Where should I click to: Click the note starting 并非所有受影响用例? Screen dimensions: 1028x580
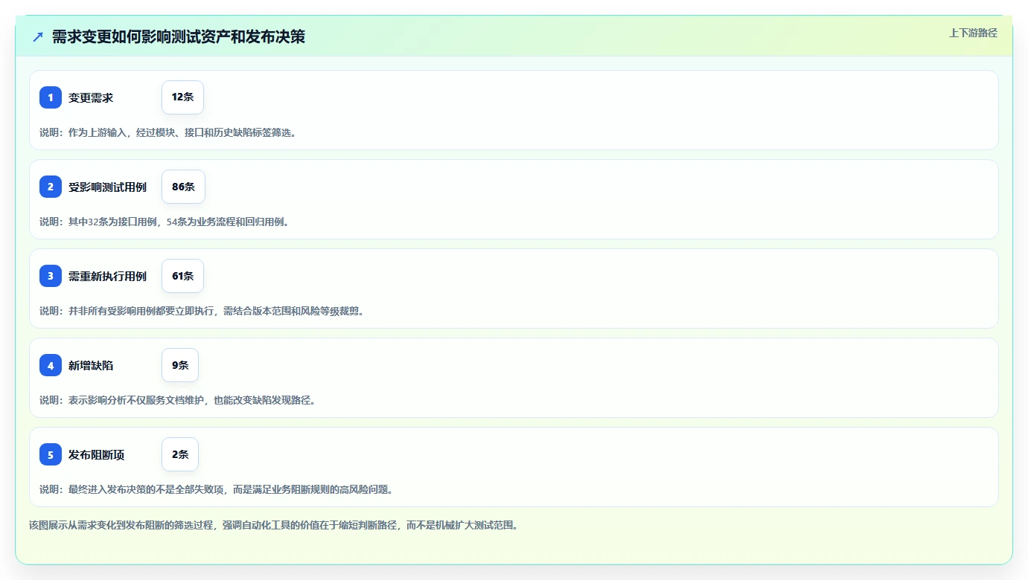pos(202,311)
